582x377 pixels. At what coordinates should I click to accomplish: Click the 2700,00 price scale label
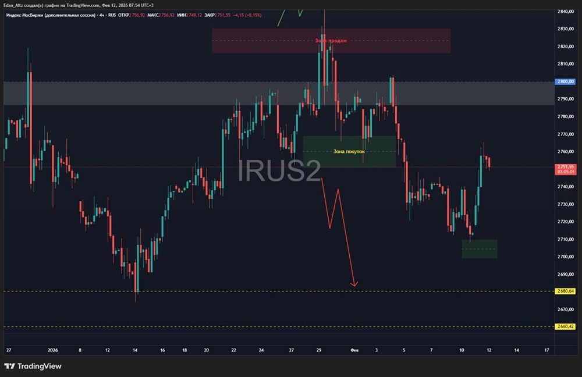click(x=565, y=257)
